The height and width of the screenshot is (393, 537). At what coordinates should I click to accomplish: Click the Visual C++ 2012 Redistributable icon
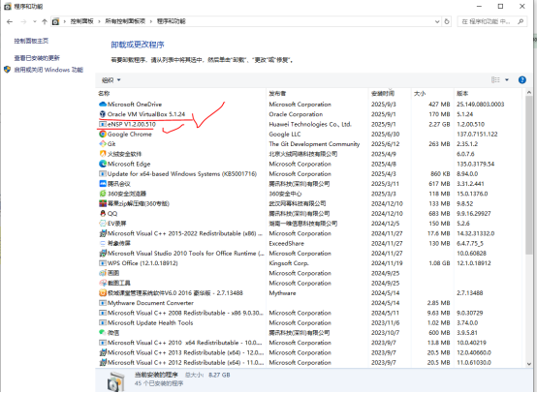[103, 362]
